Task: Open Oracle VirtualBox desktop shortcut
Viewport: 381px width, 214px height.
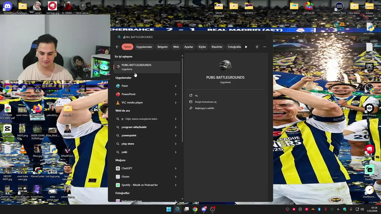Action: pyautogui.click(x=339, y=30)
